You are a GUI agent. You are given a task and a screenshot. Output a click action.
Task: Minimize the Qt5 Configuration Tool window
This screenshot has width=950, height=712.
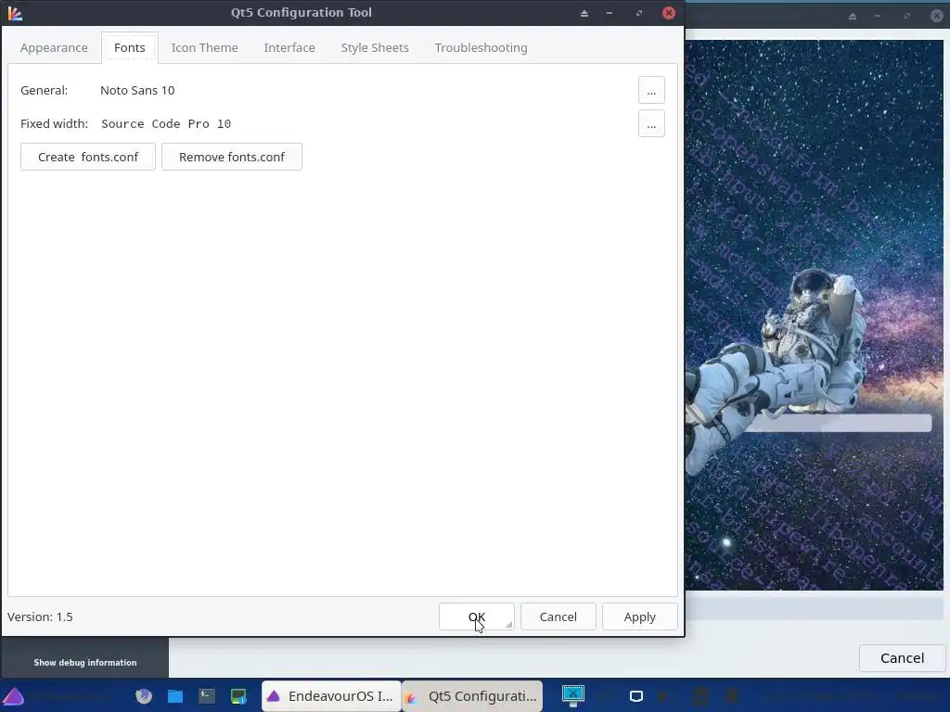coord(610,13)
